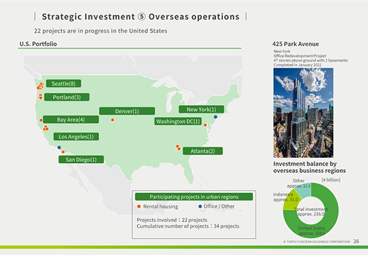The image size is (368, 255).
Task: Click the page number 26
Action: [x=356, y=241]
